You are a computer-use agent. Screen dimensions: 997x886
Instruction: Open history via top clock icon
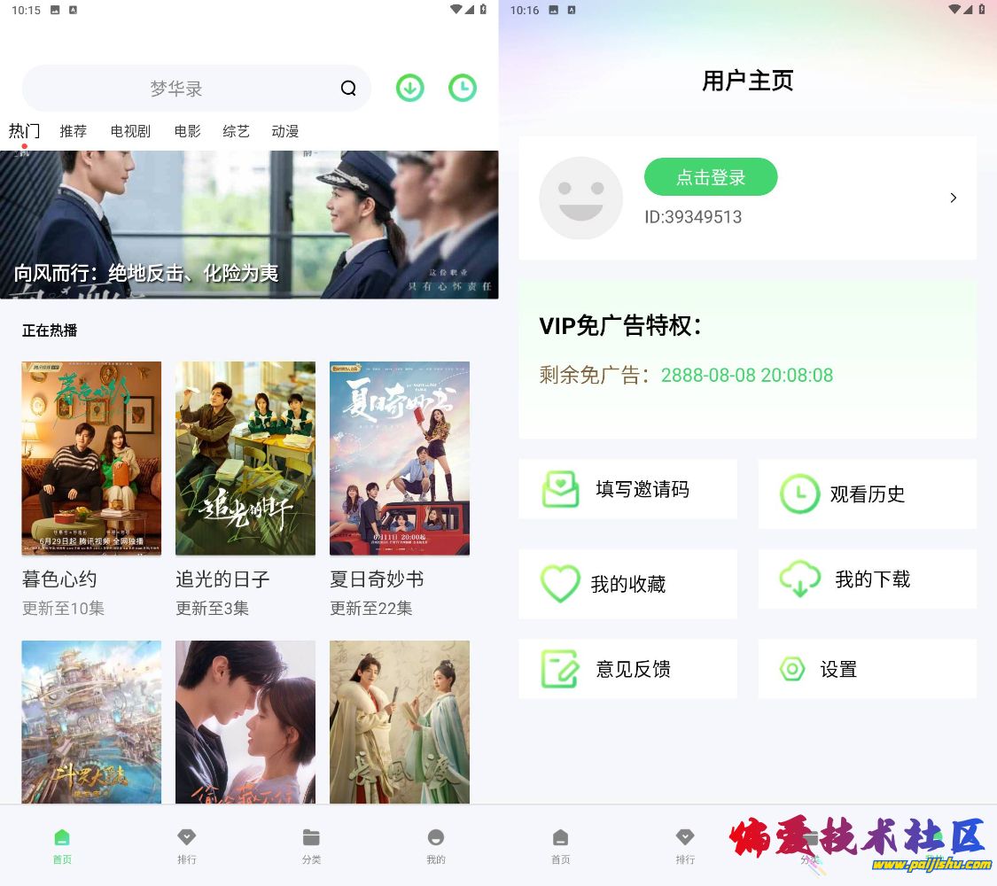click(463, 89)
